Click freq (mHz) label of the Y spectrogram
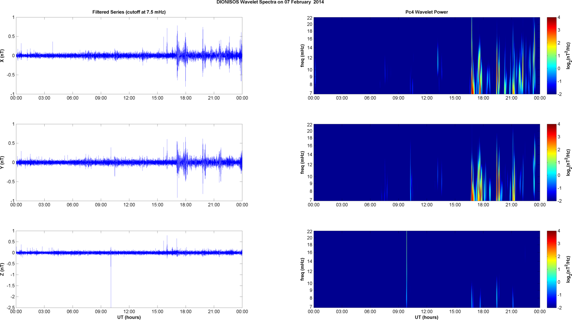 (302, 162)
